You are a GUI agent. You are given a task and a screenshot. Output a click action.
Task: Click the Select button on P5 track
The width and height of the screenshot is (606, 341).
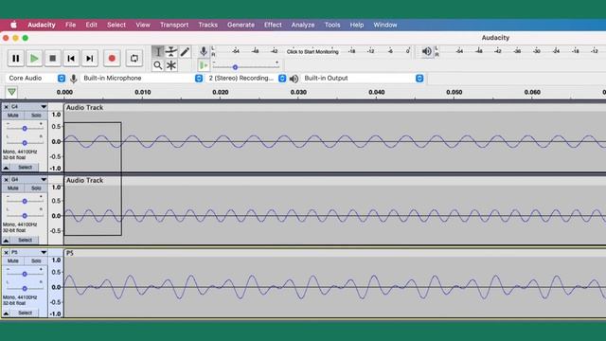point(25,313)
